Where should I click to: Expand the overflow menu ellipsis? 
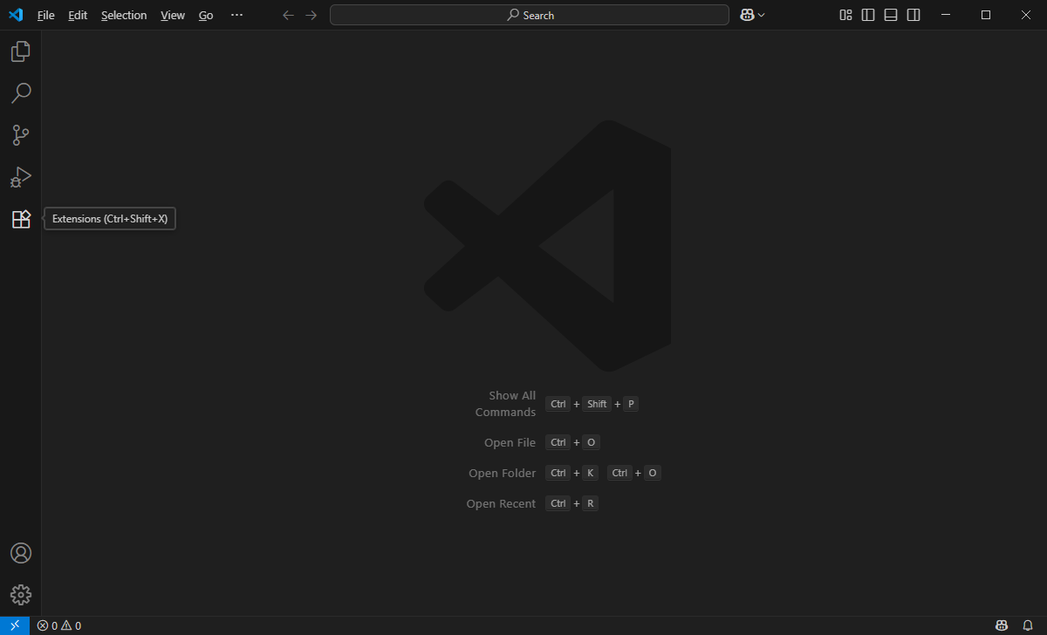[x=236, y=15]
